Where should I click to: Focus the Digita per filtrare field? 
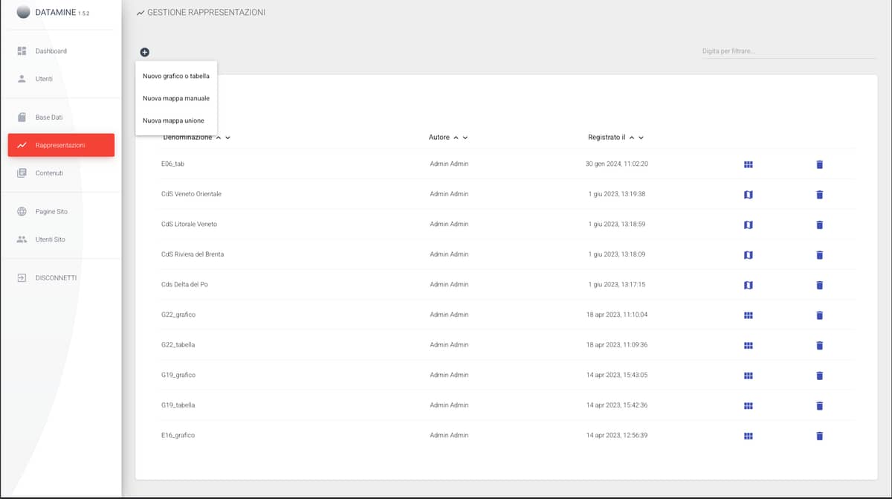(789, 51)
